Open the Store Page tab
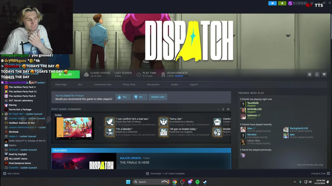 coord(61,84)
